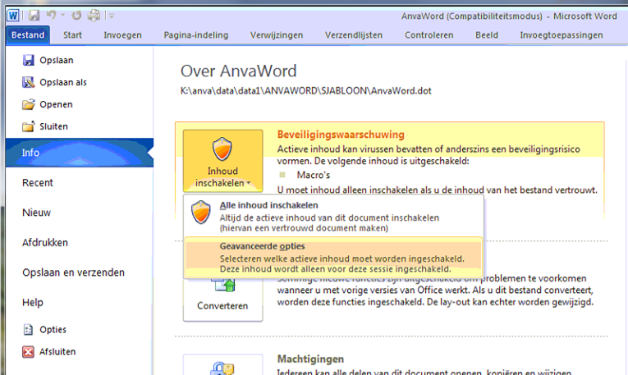Click the Opslaan floppy disk icon
628x375 pixels.
(x=29, y=61)
